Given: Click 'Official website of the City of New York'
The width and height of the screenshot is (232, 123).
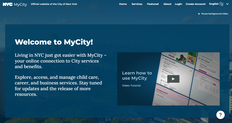Looking at the screenshot, I should [x=54, y=4].
